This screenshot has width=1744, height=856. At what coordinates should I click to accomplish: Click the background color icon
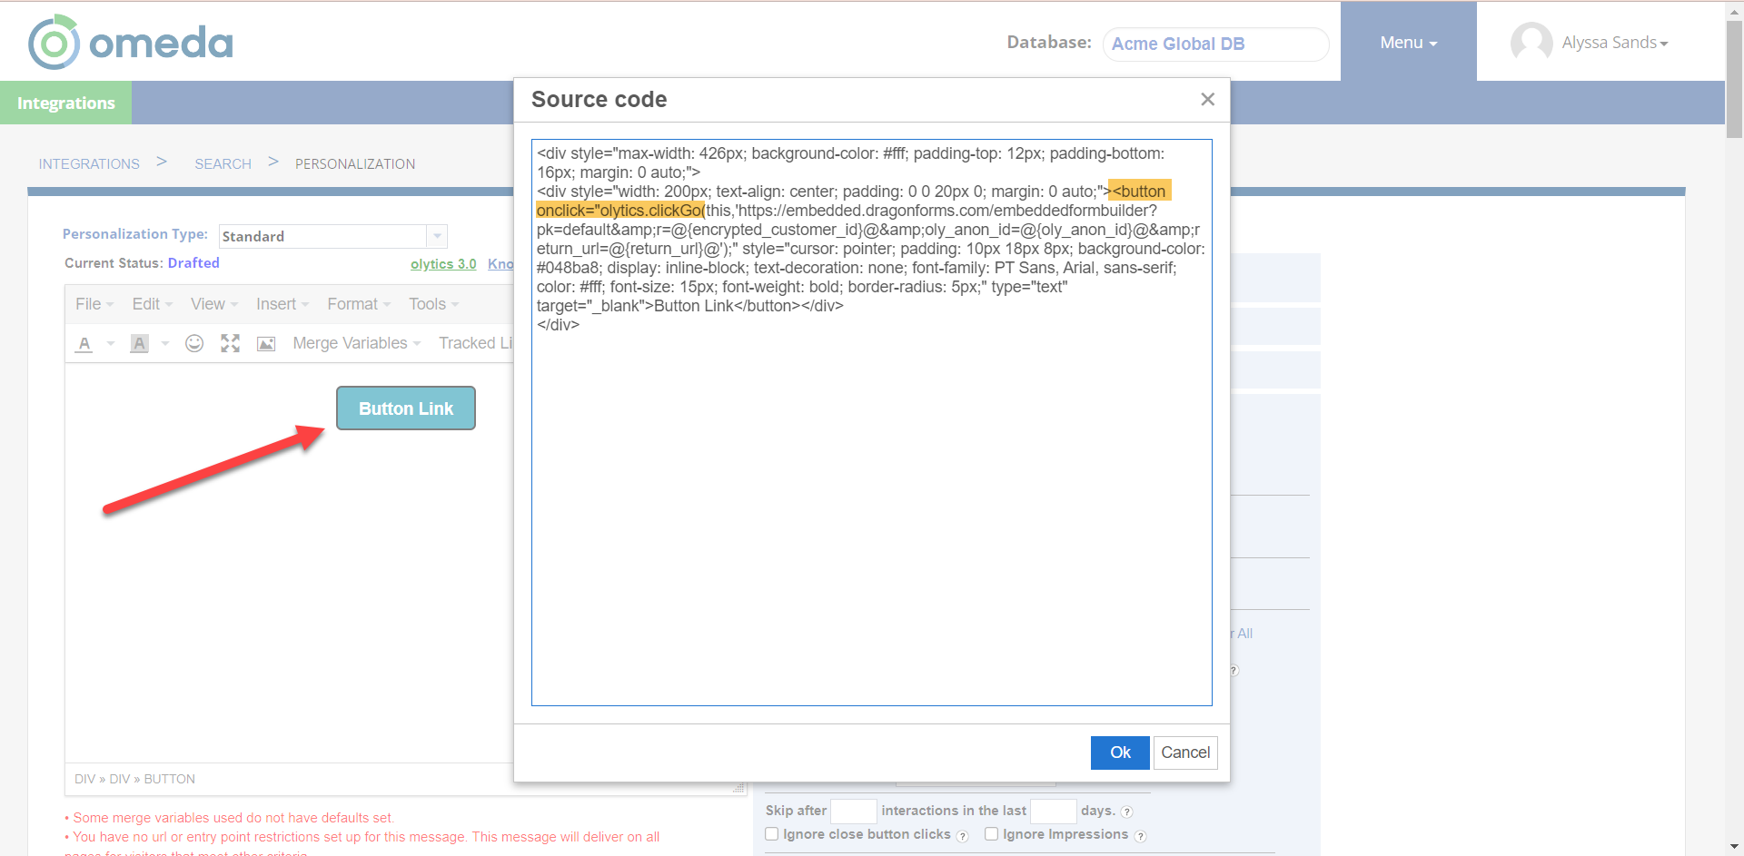[139, 344]
